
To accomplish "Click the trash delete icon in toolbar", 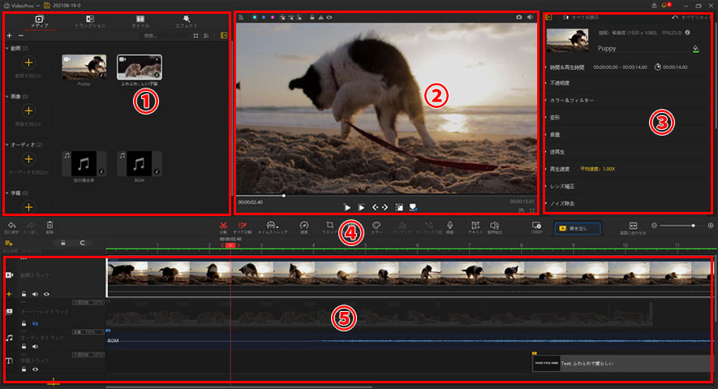I will 49,227.
